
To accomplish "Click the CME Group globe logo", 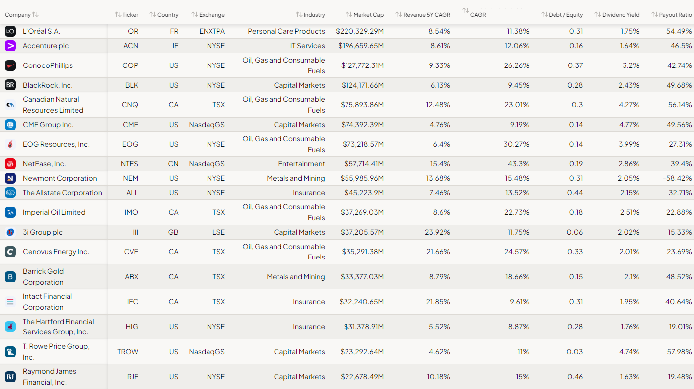I will (x=10, y=125).
